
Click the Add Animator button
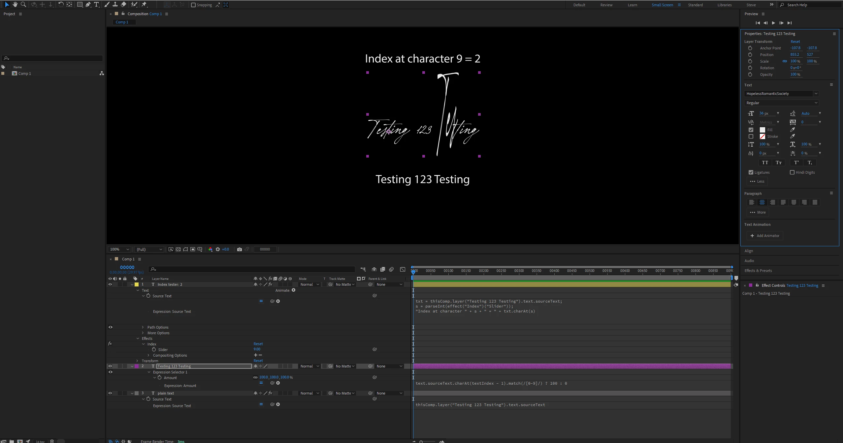point(765,236)
